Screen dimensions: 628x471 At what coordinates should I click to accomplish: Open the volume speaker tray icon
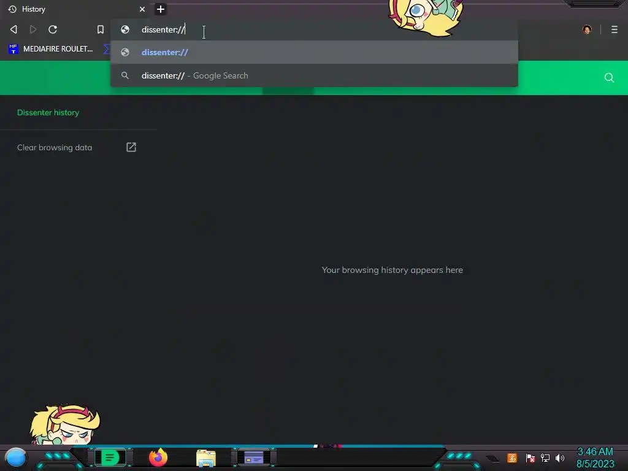[x=559, y=458]
